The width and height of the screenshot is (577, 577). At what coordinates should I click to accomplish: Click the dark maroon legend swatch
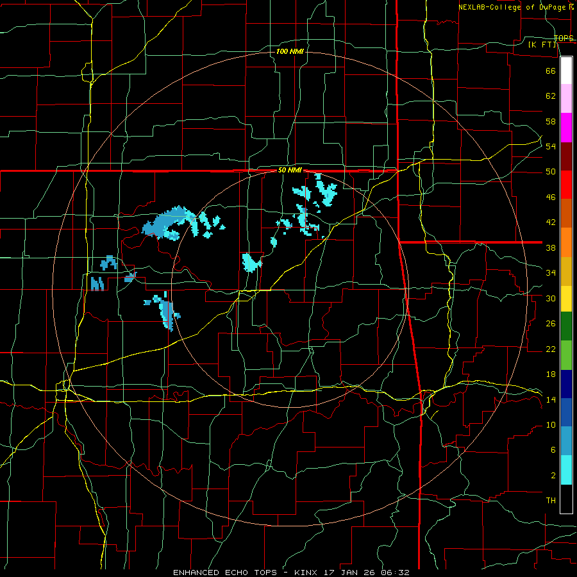(x=566, y=157)
